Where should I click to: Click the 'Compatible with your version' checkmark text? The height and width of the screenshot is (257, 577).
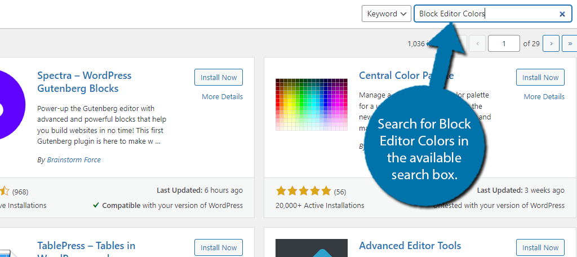click(168, 205)
